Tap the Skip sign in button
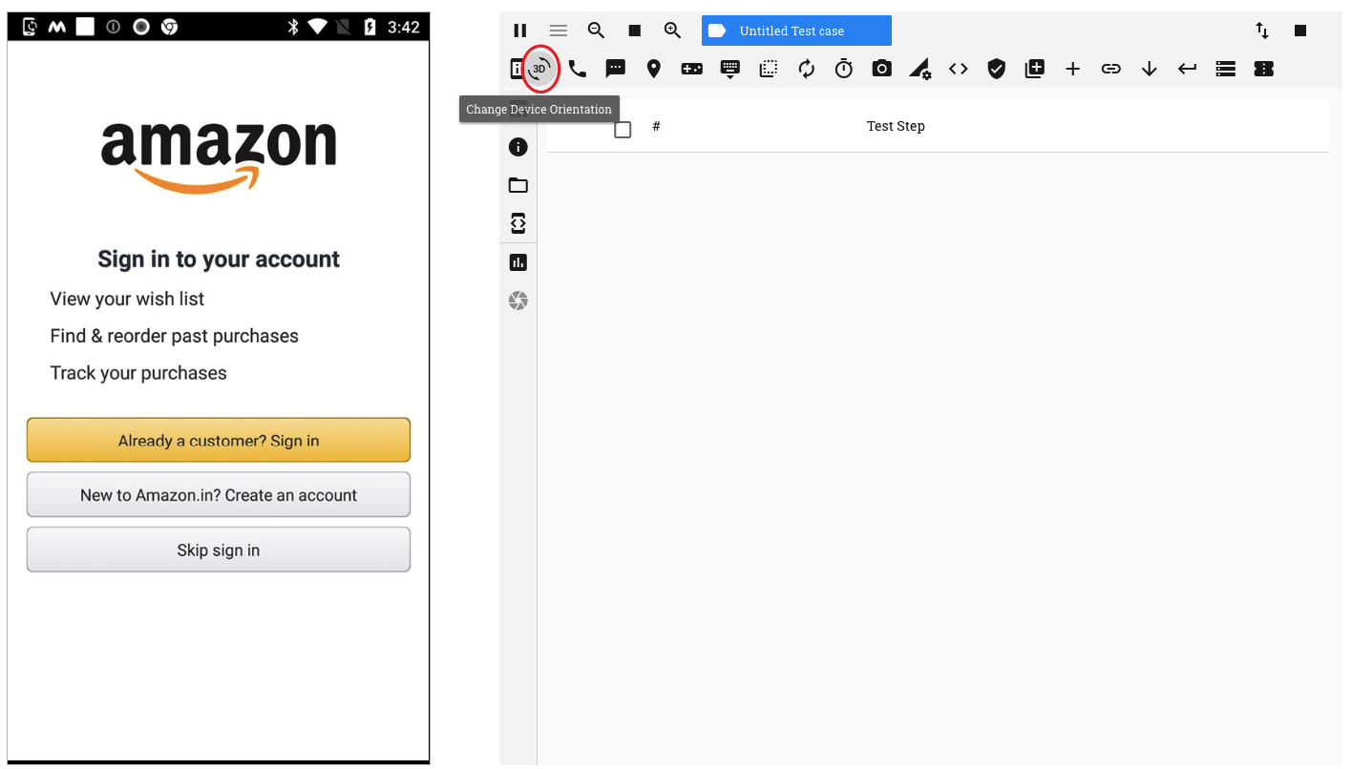 [x=219, y=550]
